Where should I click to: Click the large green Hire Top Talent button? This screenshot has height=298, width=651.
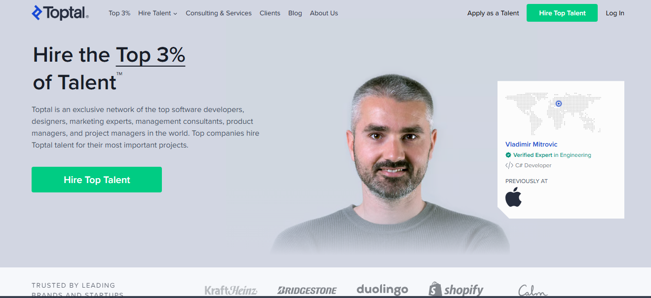point(97,180)
